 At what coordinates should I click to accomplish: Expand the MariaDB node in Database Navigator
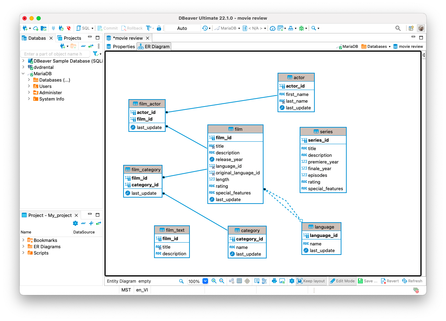(24, 73)
